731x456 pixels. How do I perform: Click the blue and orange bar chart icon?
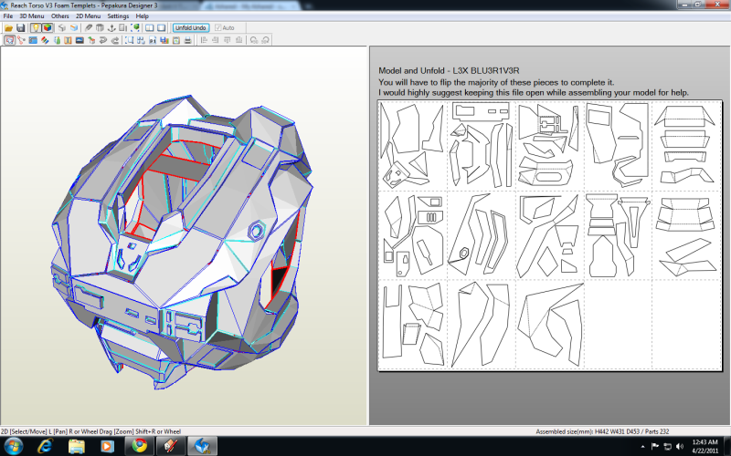point(164,40)
